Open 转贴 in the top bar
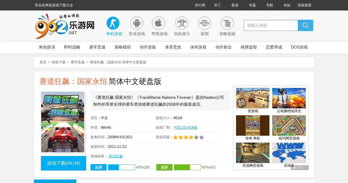This screenshot has width=348, height=183. [287, 5]
